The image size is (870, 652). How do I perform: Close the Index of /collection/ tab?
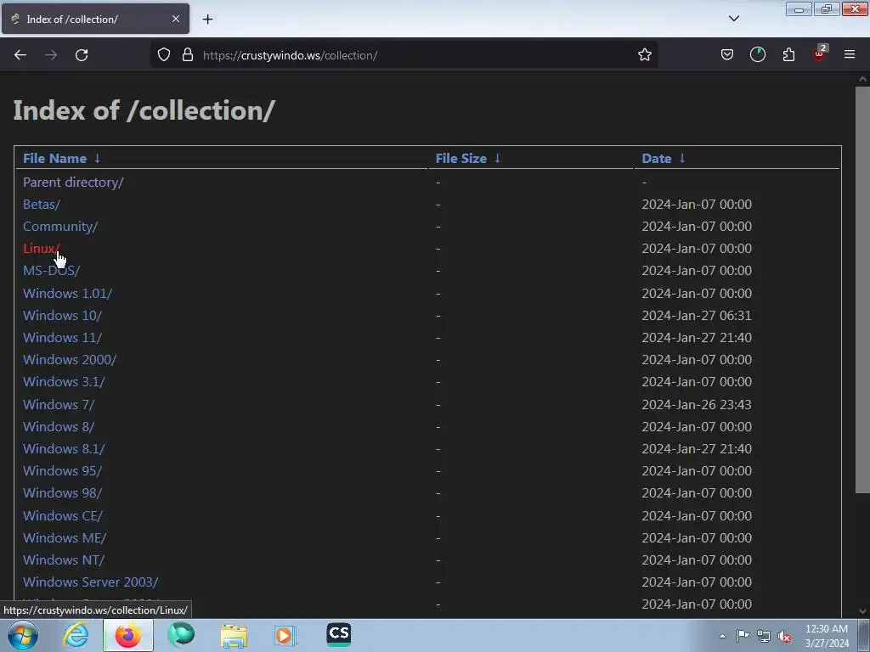point(176,19)
